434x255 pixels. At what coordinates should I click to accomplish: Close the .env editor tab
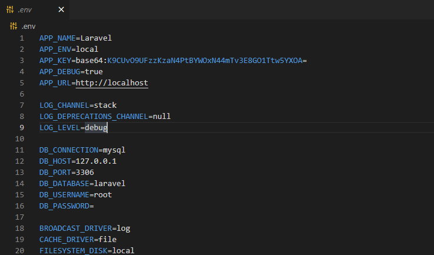click(x=62, y=10)
